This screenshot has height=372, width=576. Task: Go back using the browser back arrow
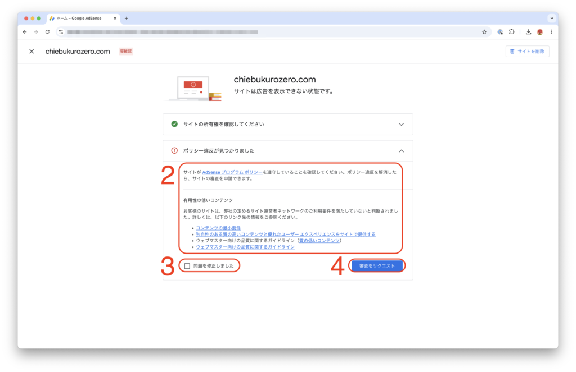[25, 32]
